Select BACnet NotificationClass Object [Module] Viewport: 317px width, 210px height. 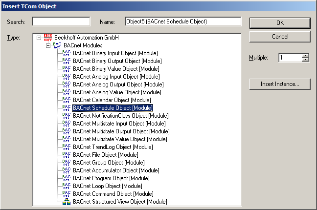tap(121, 116)
